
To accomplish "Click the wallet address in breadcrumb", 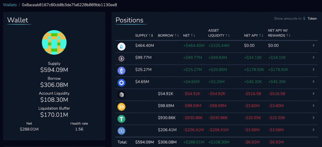I will tap(69, 5).
